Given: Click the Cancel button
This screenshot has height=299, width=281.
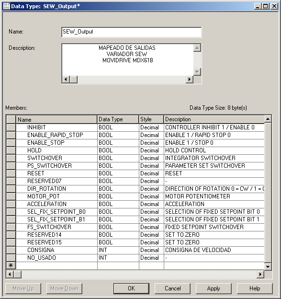Looking at the screenshot, I should point(173,288).
